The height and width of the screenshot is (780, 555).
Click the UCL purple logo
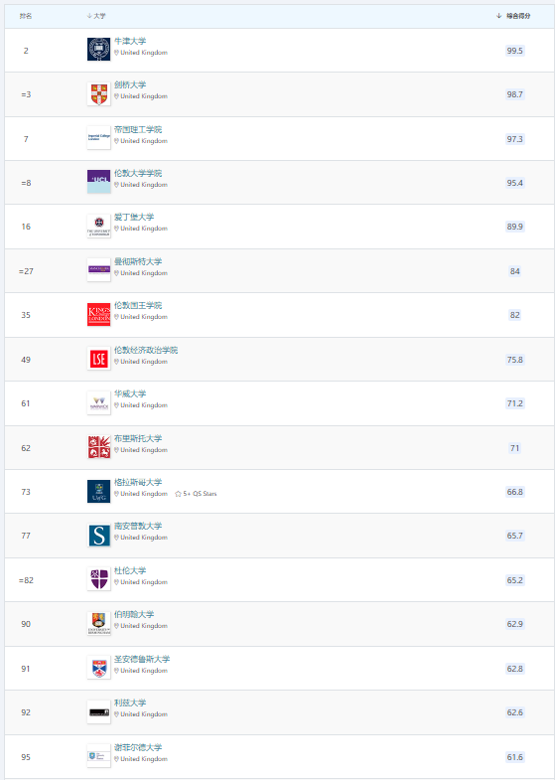tap(99, 182)
